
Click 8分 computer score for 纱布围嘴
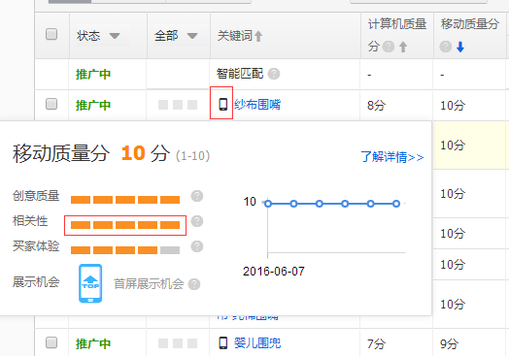click(377, 106)
